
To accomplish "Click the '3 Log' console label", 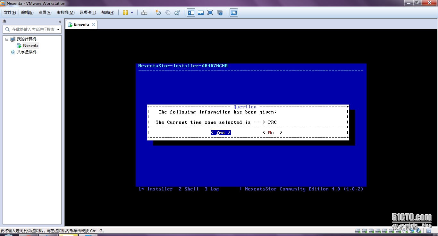I will tap(212, 189).
